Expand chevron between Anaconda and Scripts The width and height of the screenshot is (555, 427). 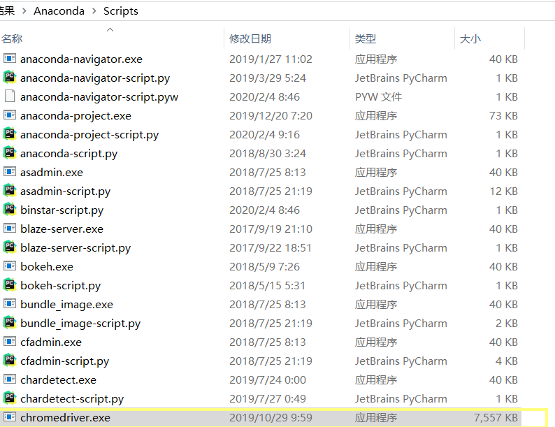point(94,11)
